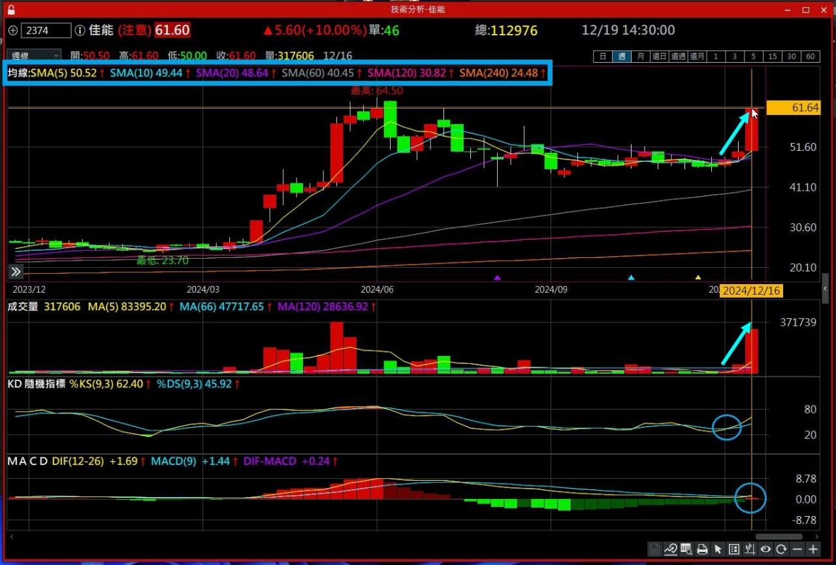Toggle the eye visibility icon

pyautogui.click(x=765, y=549)
